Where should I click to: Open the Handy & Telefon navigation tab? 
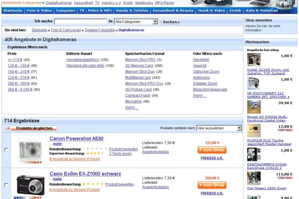tap(132, 11)
